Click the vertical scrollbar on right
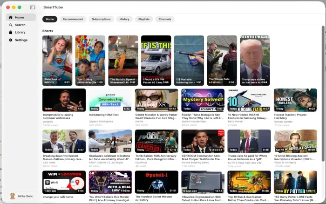Screen dimensions: 326x204 pyautogui.click(x=323, y=94)
